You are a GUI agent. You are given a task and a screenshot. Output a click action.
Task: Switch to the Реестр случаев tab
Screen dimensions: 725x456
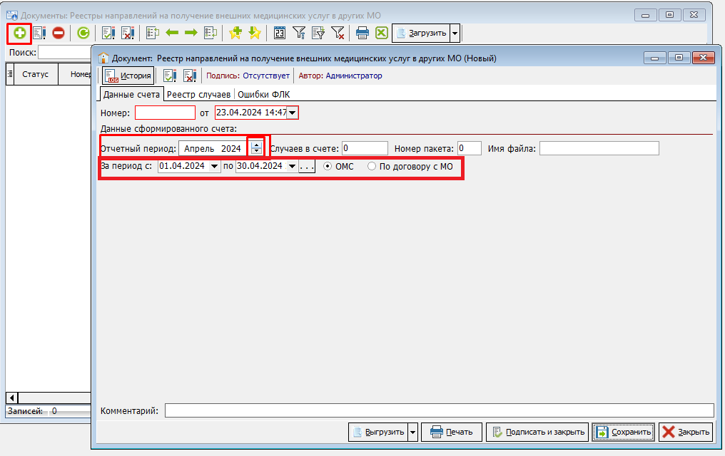(199, 94)
